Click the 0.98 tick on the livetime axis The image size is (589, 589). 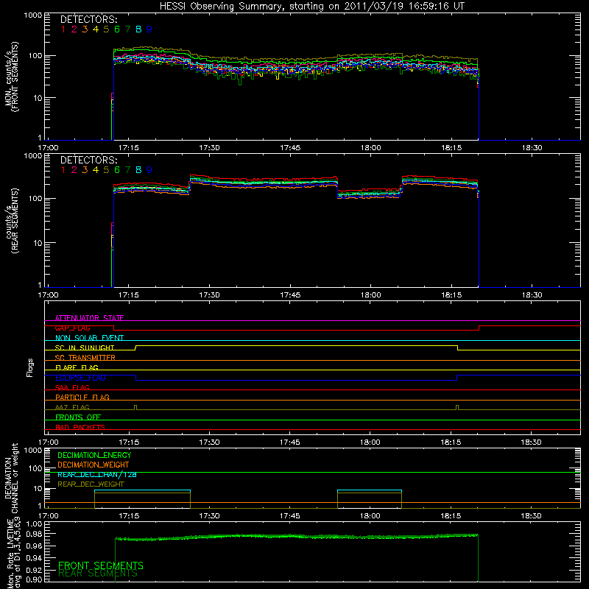pos(34,534)
